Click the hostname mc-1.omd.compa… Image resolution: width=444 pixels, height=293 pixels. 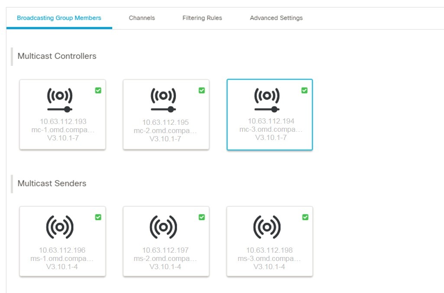point(63,130)
